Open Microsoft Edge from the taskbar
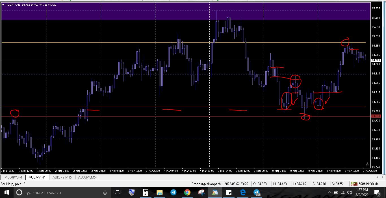Screen dimensions: 386x198 (243, 192)
